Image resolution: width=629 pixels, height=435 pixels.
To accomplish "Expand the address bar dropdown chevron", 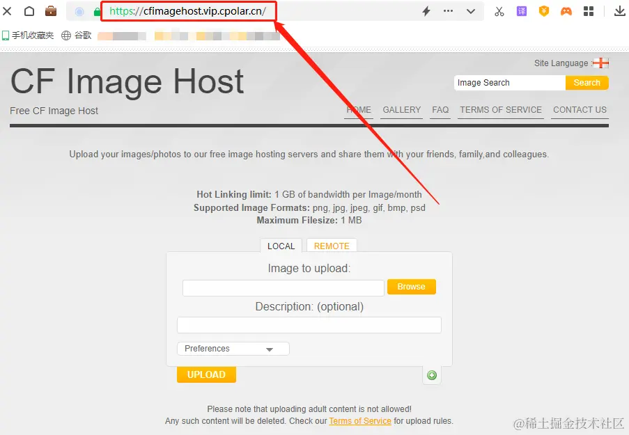I will click(x=471, y=12).
